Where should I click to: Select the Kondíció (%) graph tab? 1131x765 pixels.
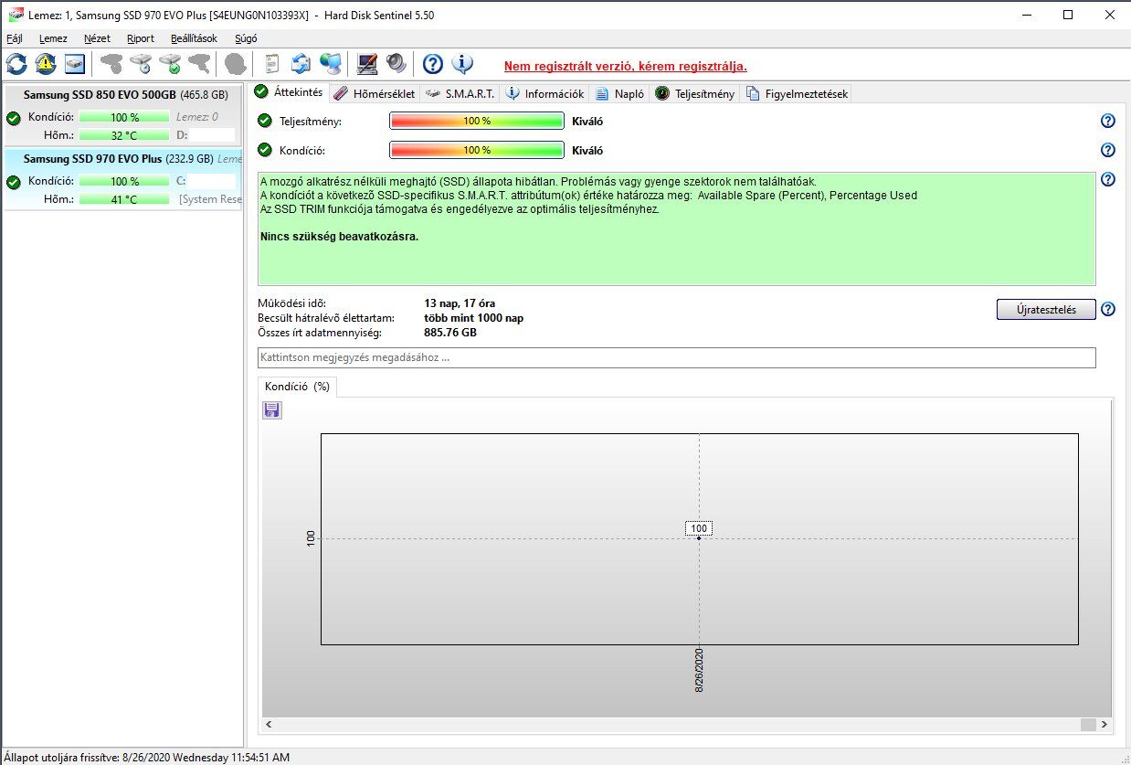[297, 387]
